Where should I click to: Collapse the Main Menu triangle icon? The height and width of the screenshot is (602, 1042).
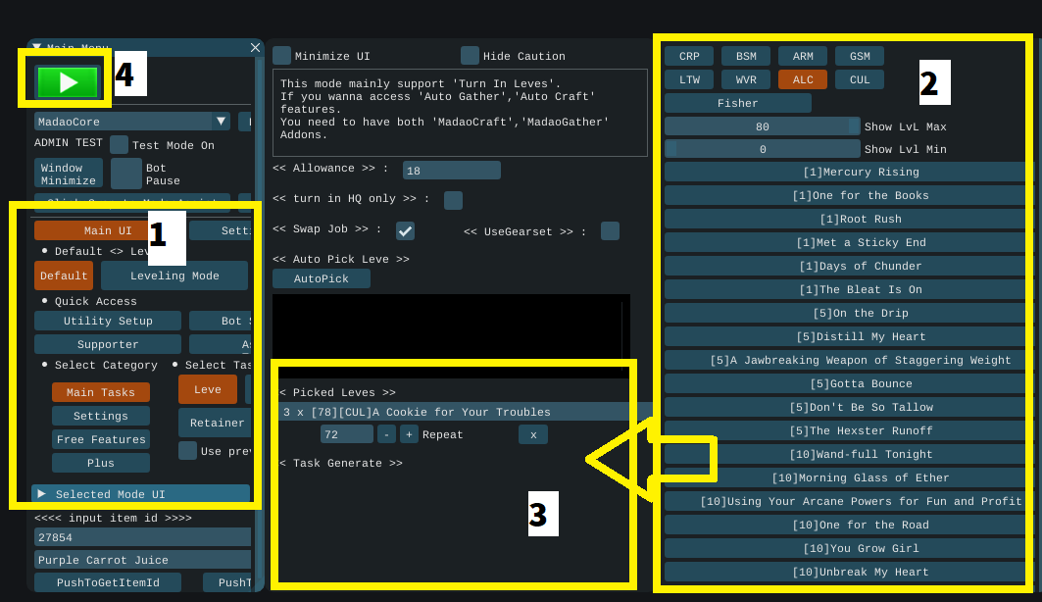[36, 46]
